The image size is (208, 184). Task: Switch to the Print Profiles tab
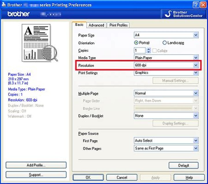tap(118, 25)
